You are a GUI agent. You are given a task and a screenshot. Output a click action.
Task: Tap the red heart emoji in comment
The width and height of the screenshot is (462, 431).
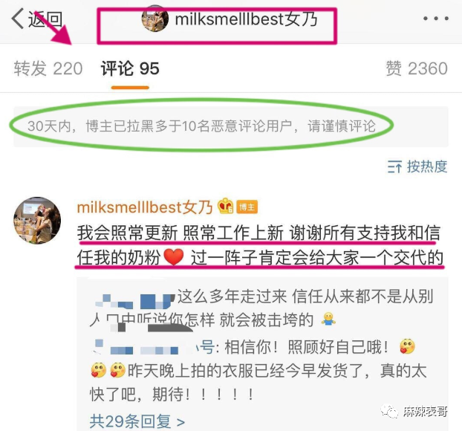(x=174, y=256)
